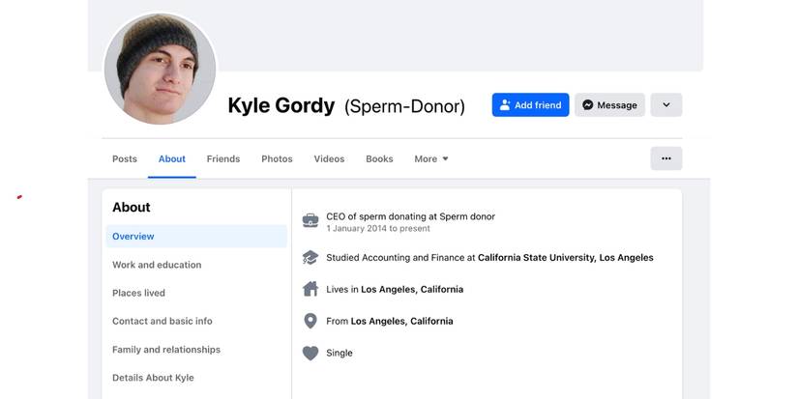Image resolution: width=798 pixels, height=399 pixels.
Task: Select Places lived in About sidebar
Action: (x=138, y=293)
